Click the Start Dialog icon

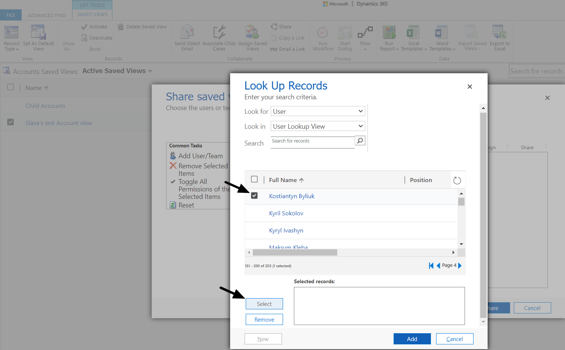345,32
